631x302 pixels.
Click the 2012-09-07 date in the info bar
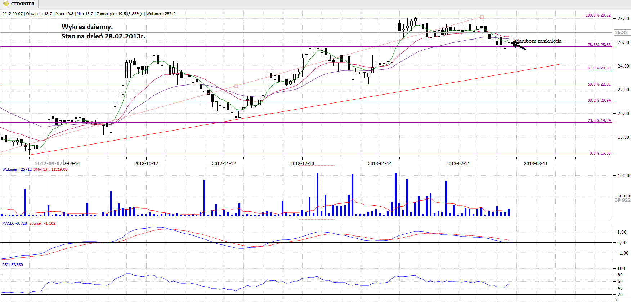(13, 14)
